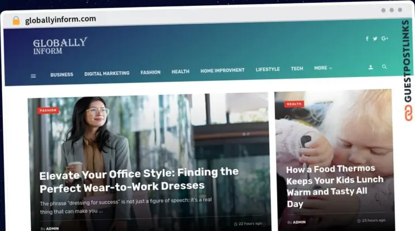Click the 'dressing for success' excerpt text

pyautogui.click(x=126, y=206)
